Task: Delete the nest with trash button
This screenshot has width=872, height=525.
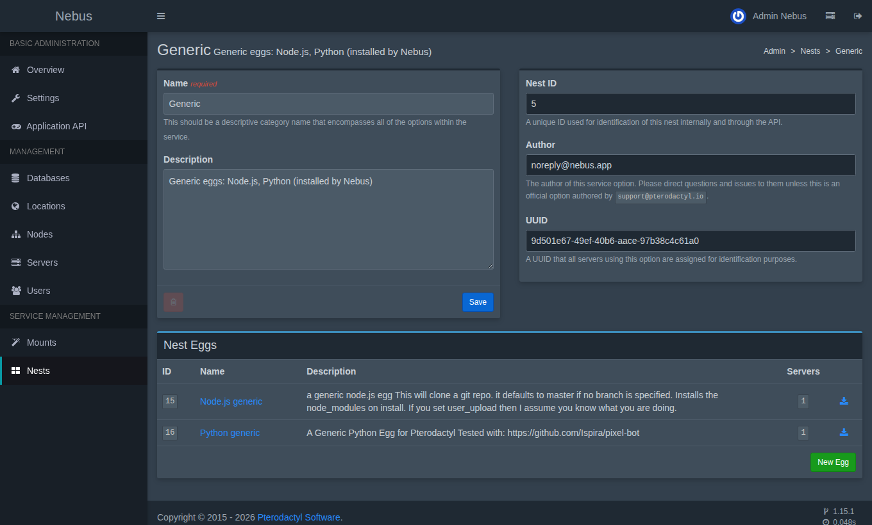Action: click(x=173, y=302)
